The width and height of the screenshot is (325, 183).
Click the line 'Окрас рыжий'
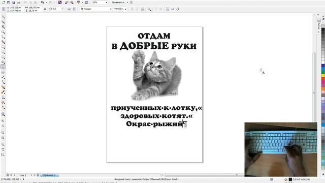tap(154, 124)
